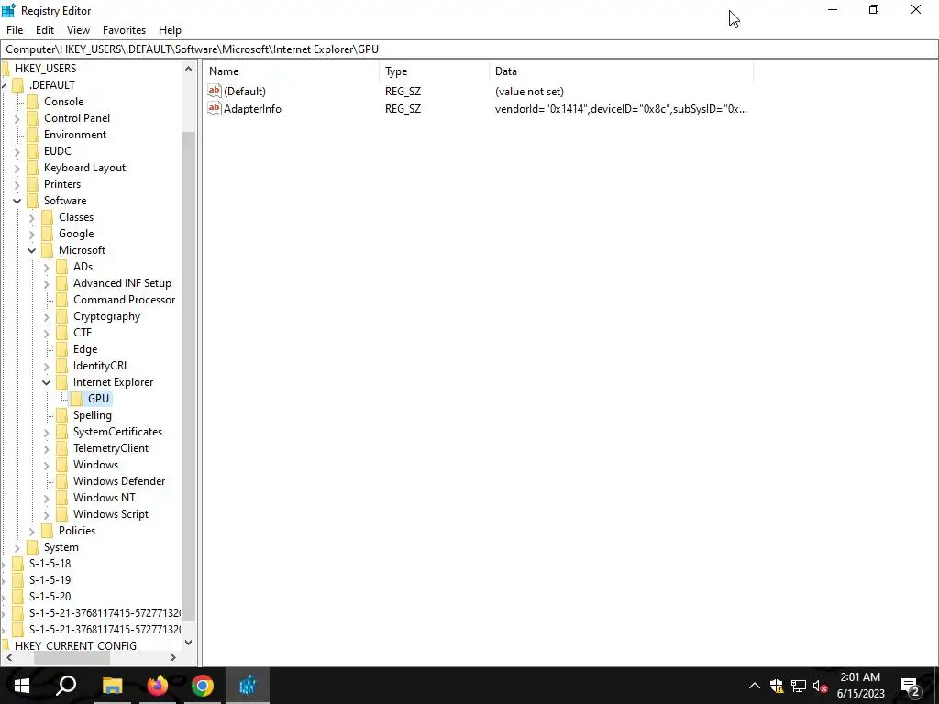The height and width of the screenshot is (704, 939).
Task: Click the Classes folder icon
Action: click(48, 217)
